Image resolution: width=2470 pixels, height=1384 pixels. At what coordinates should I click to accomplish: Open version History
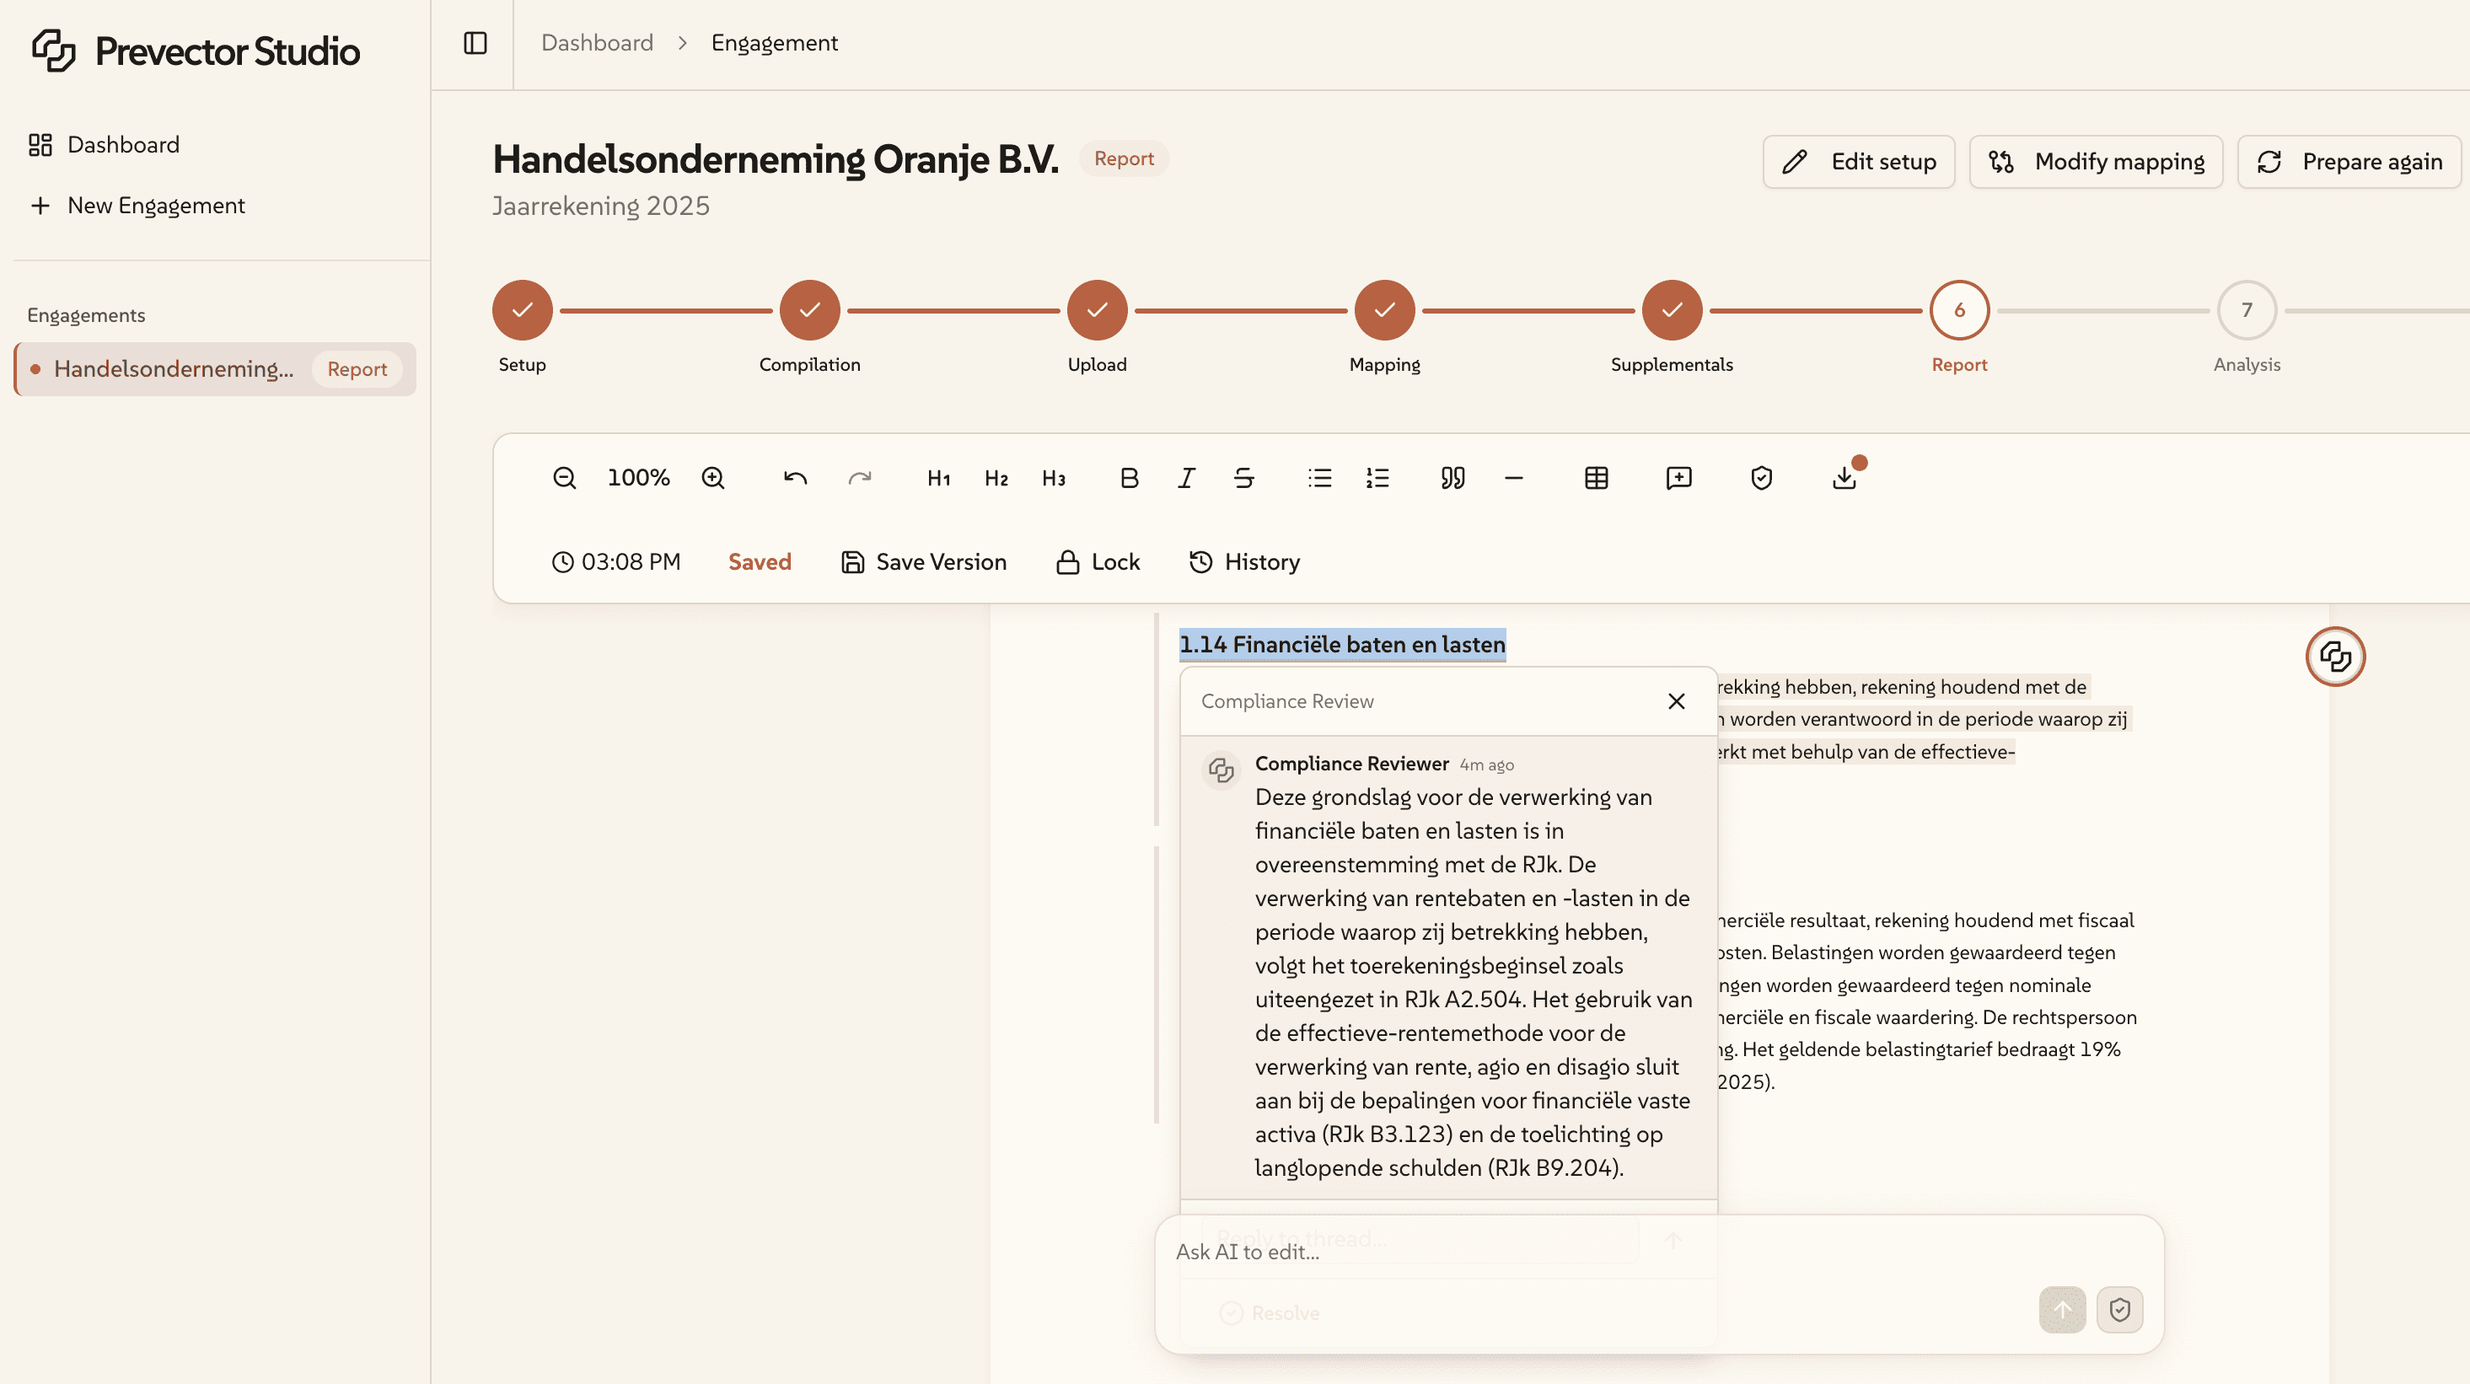1243,561
